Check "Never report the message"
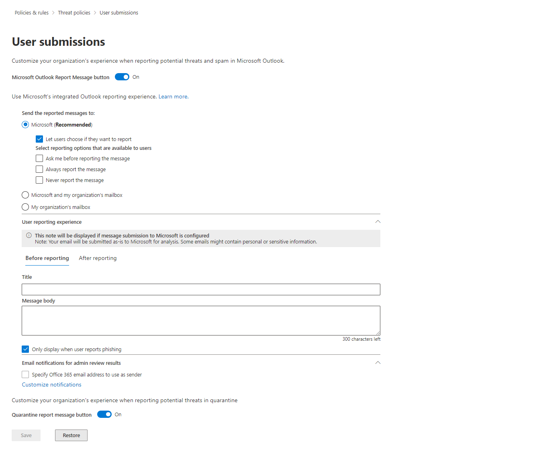 (39, 180)
